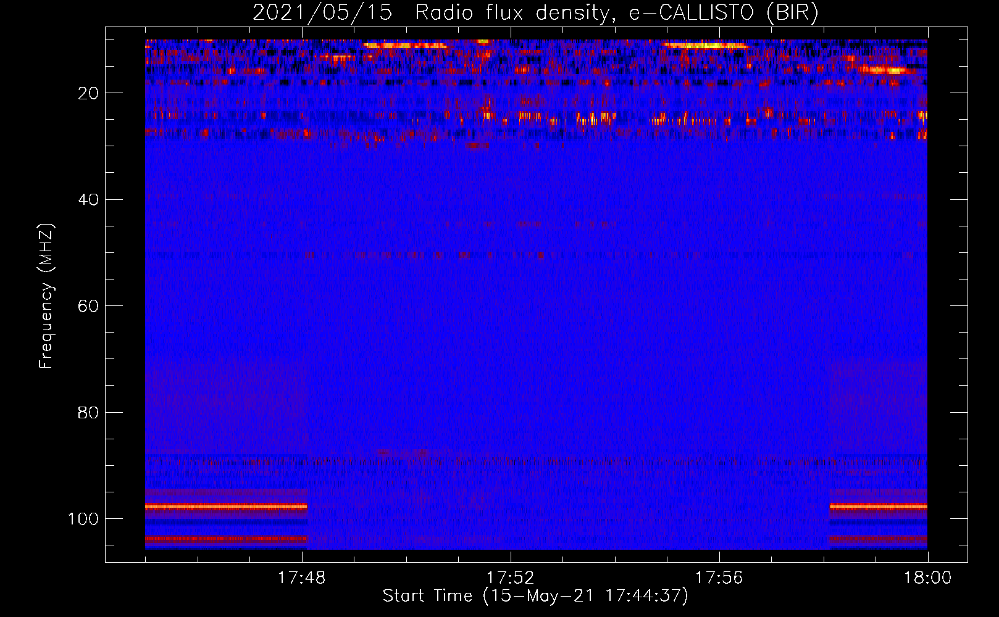Click the 40 frequency tick label

coord(88,200)
